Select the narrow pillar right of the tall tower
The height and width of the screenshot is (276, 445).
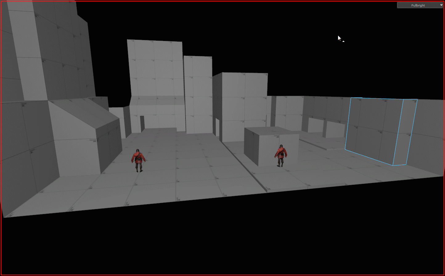tap(198, 92)
